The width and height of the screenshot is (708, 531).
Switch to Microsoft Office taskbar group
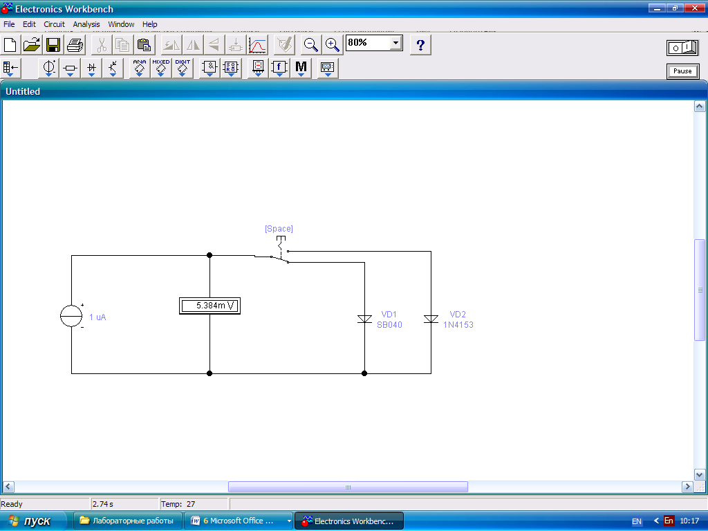[239, 521]
